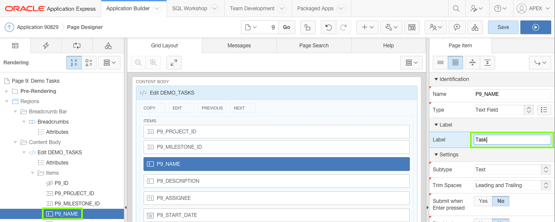Set Submit when Enter pressed to Yes
Image resolution: width=555 pixels, height=222 pixels.
[x=483, y=201]
